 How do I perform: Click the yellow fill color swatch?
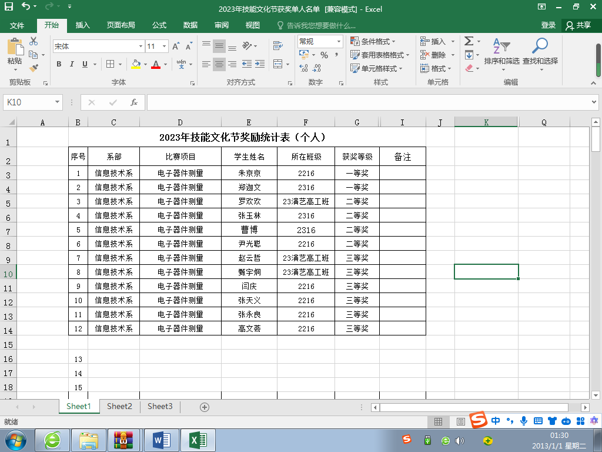coord(136,64)
